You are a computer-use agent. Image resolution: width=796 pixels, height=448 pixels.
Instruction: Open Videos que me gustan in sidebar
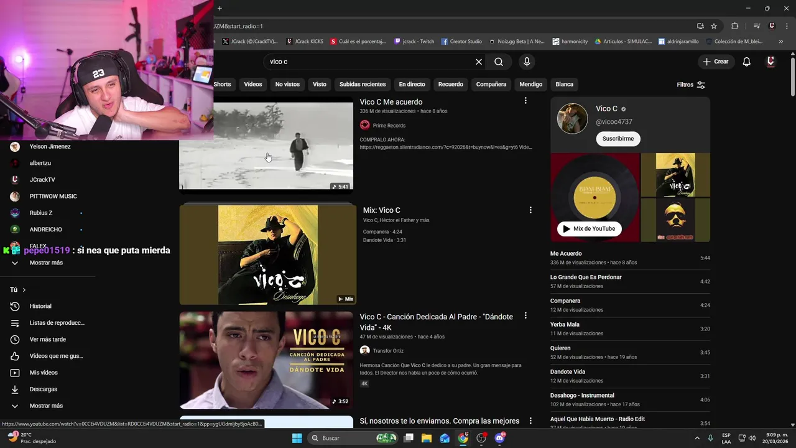tap(47, 356)
